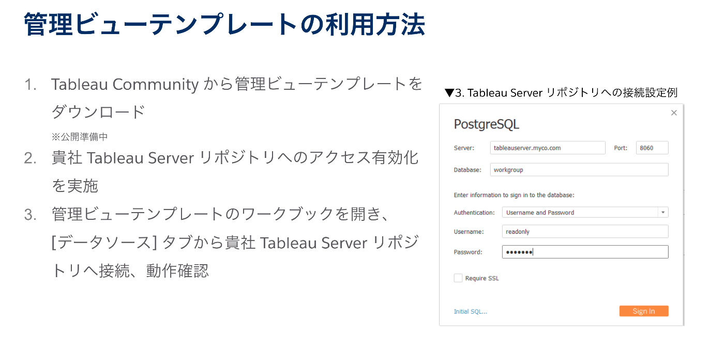
Task: Open the Authentication dropdown
Action: pos(585,212)
